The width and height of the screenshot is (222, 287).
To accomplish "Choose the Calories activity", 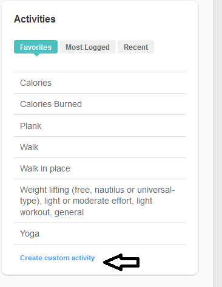I will [x=99, y=83].
